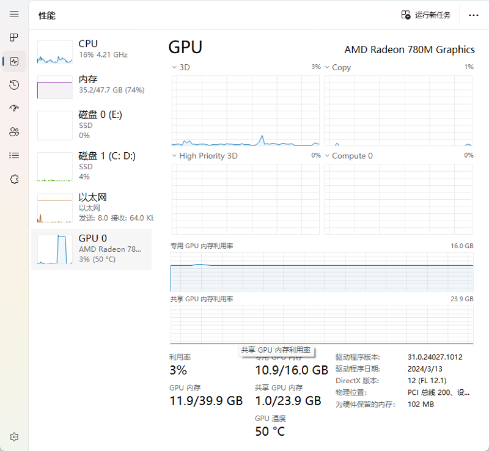Switch to the App history page
Image resolution: width=489 pixels, height=451 pixels.
[14, 85]
